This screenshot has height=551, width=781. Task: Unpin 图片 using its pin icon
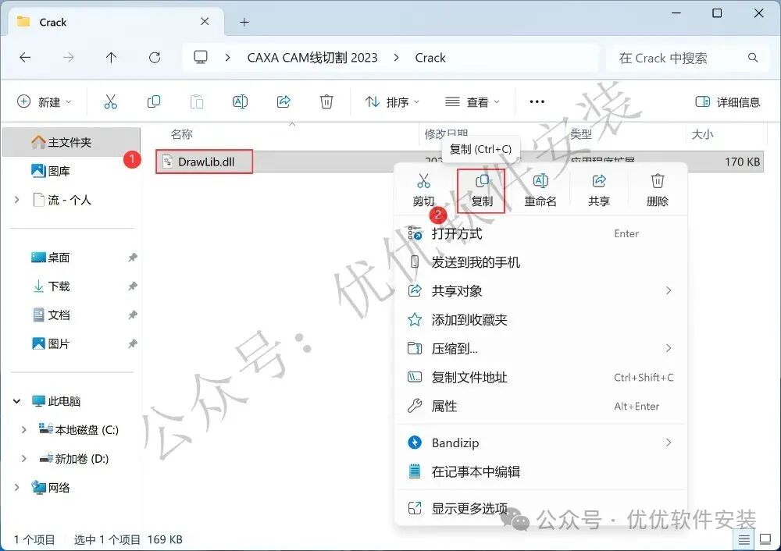tap(133, 343)
